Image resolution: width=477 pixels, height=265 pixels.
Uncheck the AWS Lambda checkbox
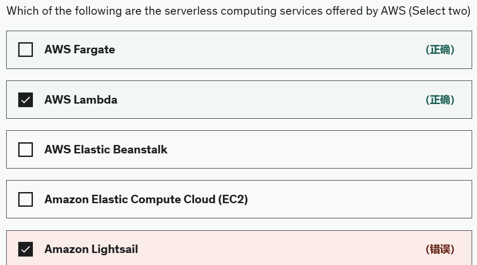pyautogui.click(x=25, y=100)
